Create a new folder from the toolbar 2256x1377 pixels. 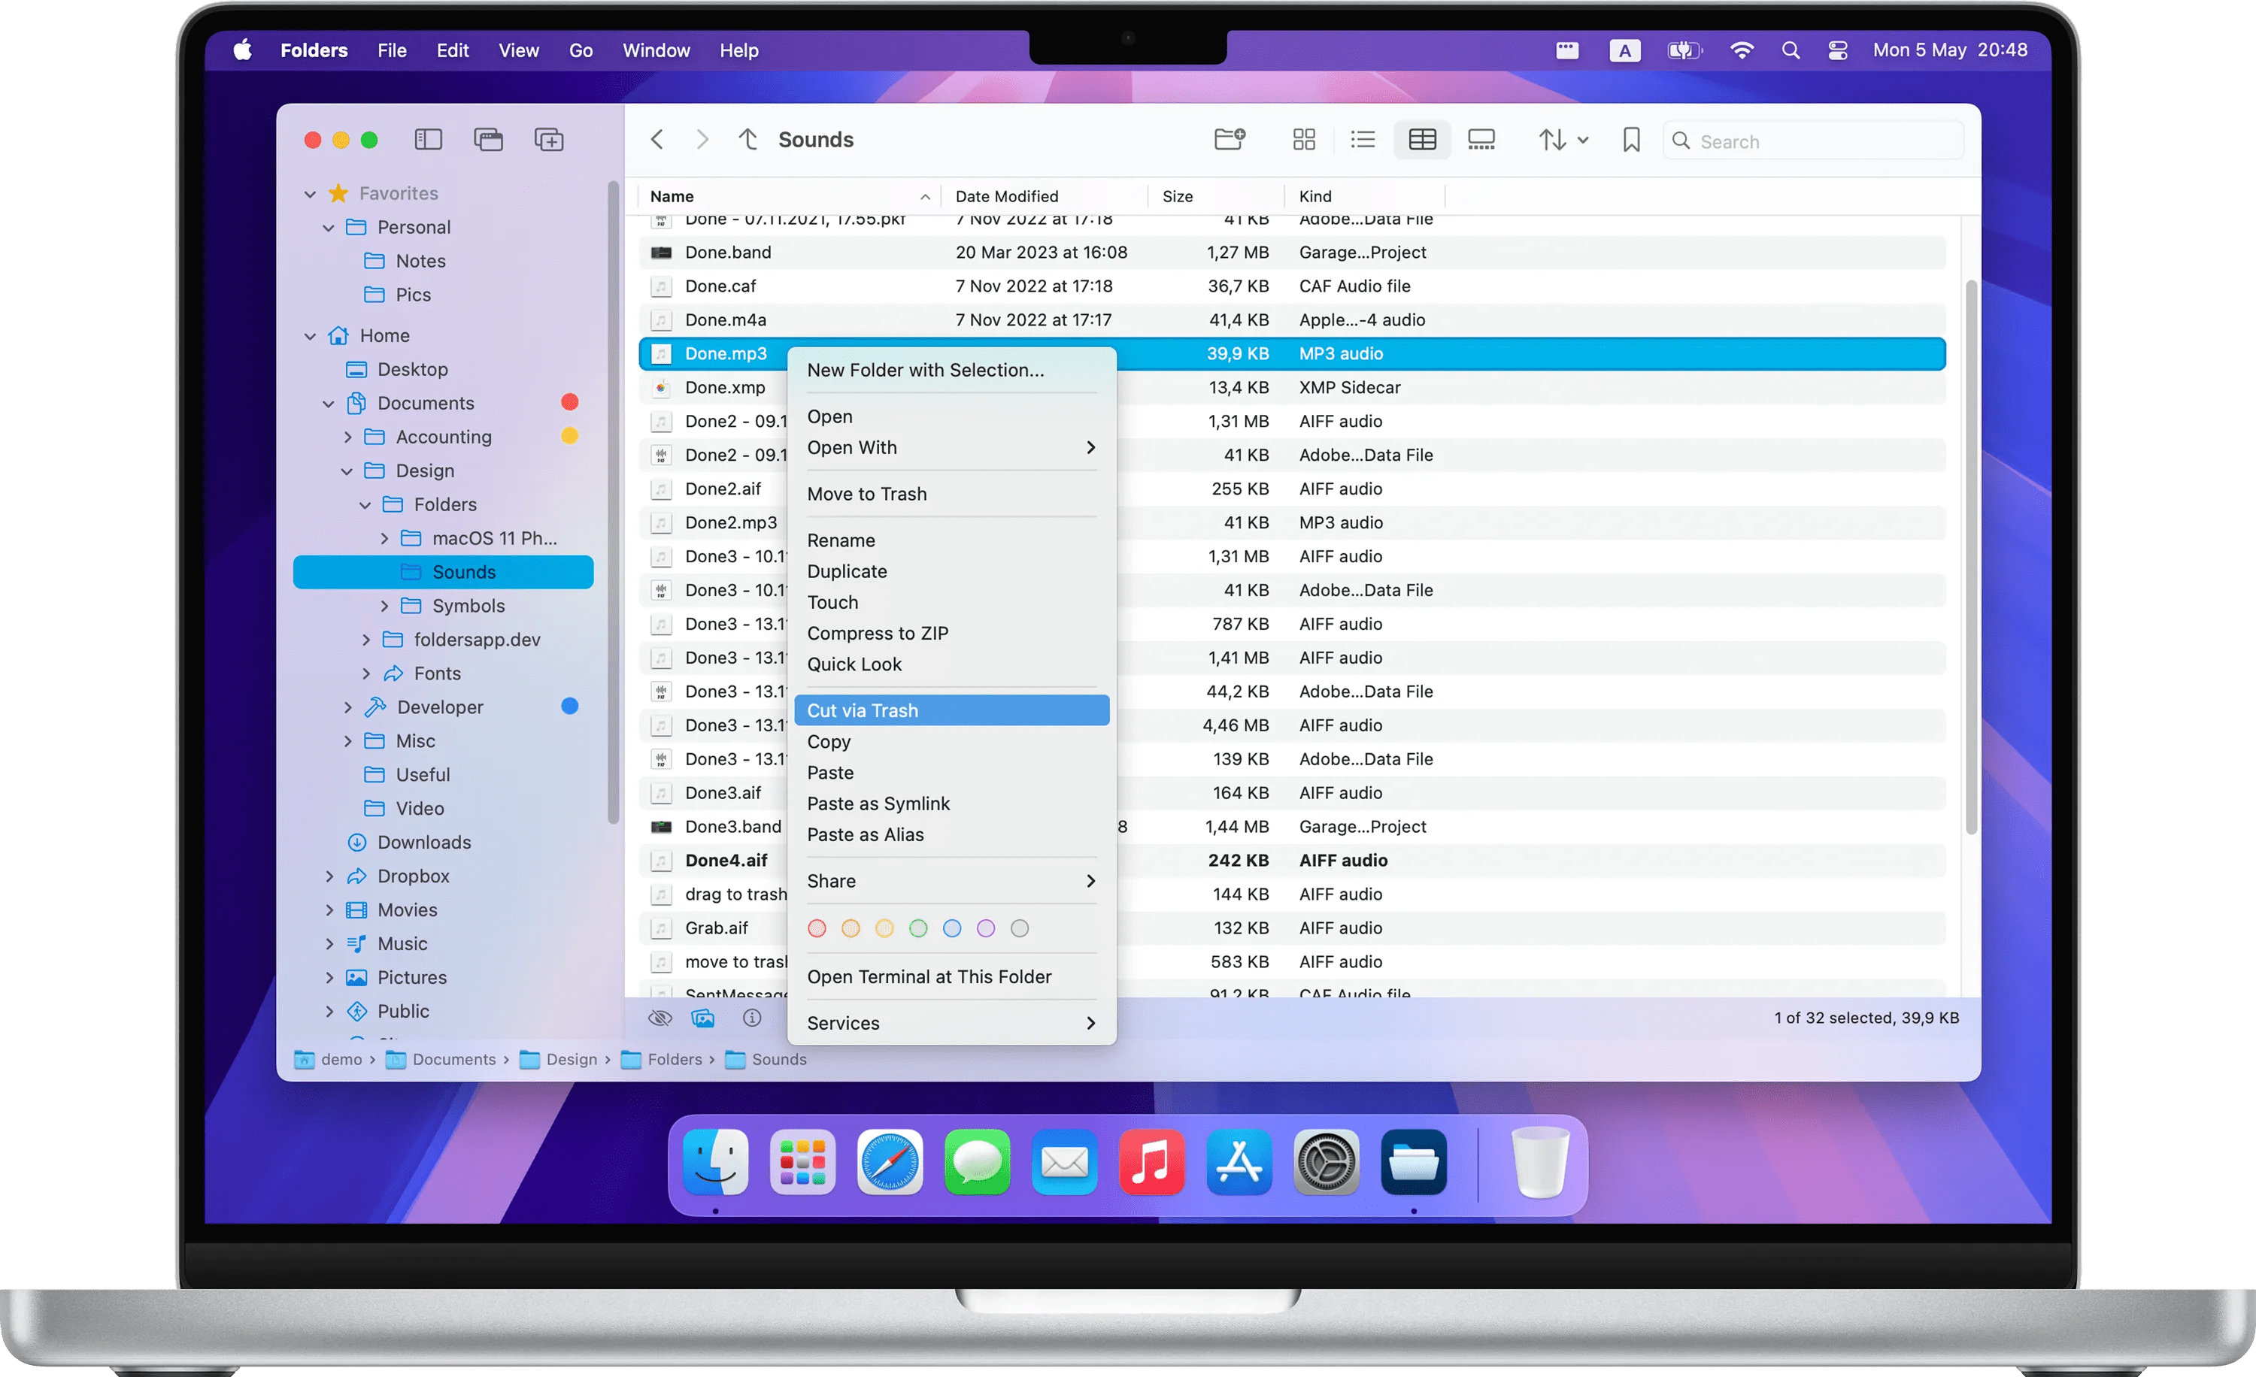click(x=1230, y=139)
